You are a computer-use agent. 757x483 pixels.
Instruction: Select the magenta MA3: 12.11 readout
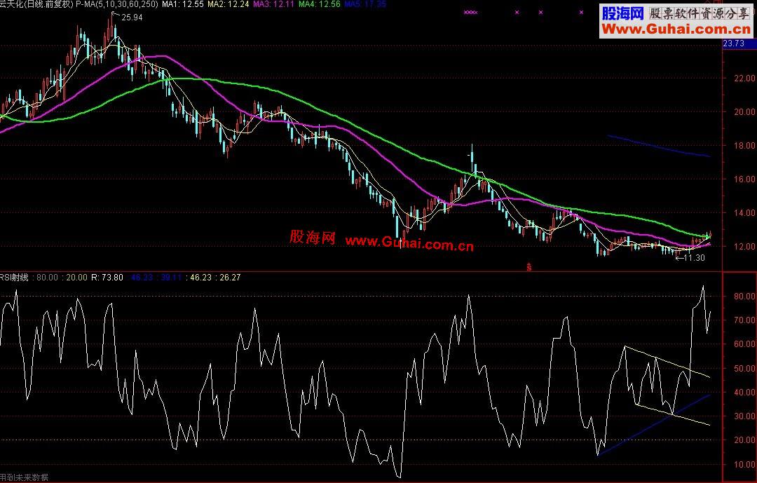pyautogui.click(x=274, y=4)
